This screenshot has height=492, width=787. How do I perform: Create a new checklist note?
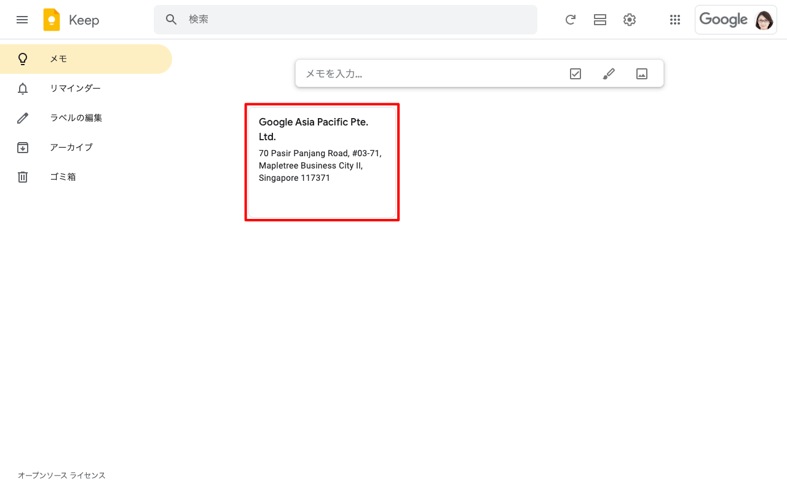[x=575, y=74]
